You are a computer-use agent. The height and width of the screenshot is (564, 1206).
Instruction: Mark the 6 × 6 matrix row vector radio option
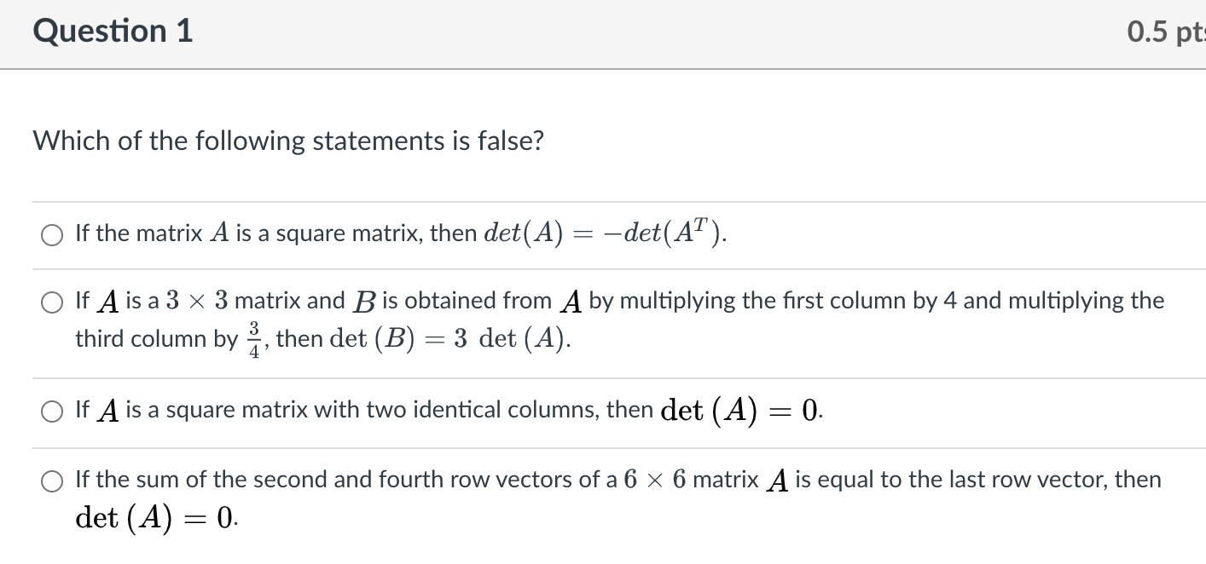tap(52, 481)
